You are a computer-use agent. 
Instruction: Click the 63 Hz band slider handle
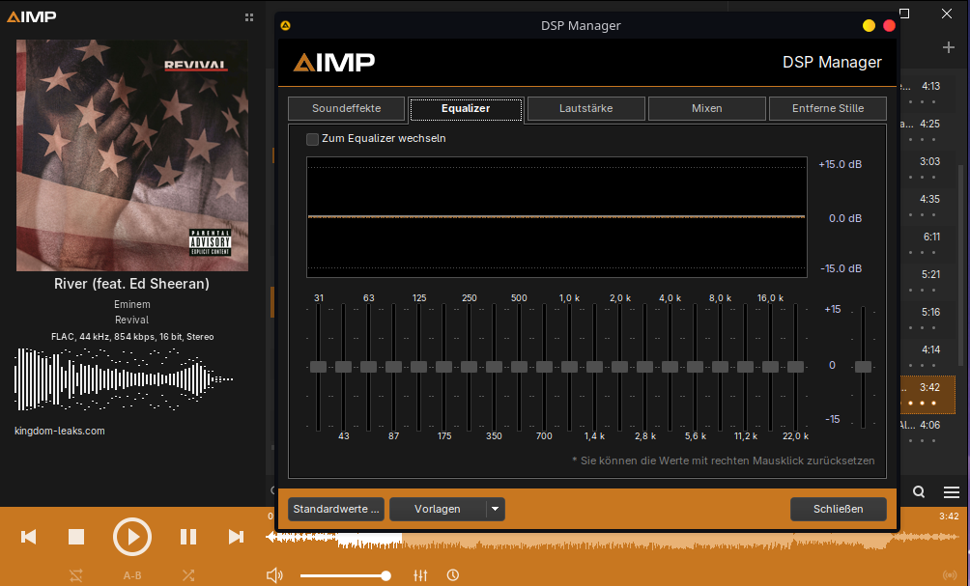click(369, 367)
